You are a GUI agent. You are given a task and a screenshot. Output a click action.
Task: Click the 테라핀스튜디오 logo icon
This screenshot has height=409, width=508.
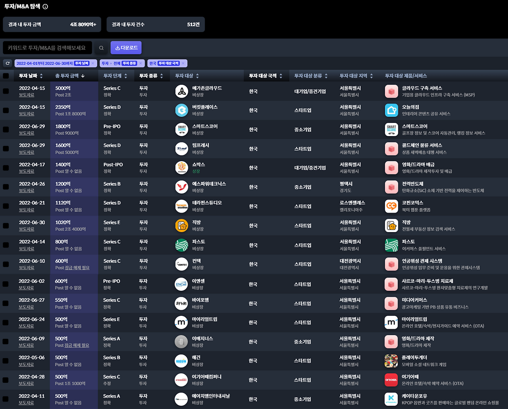pos(182,206)
